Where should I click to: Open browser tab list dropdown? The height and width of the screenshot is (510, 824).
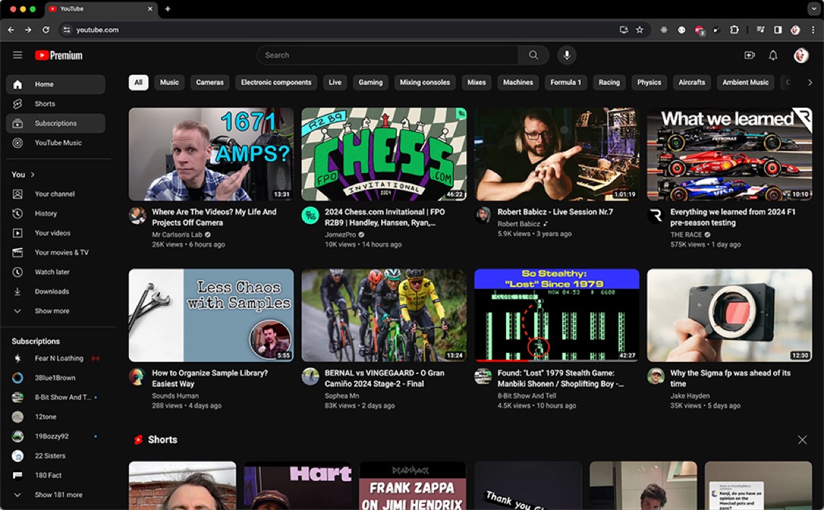coord(814,9)
